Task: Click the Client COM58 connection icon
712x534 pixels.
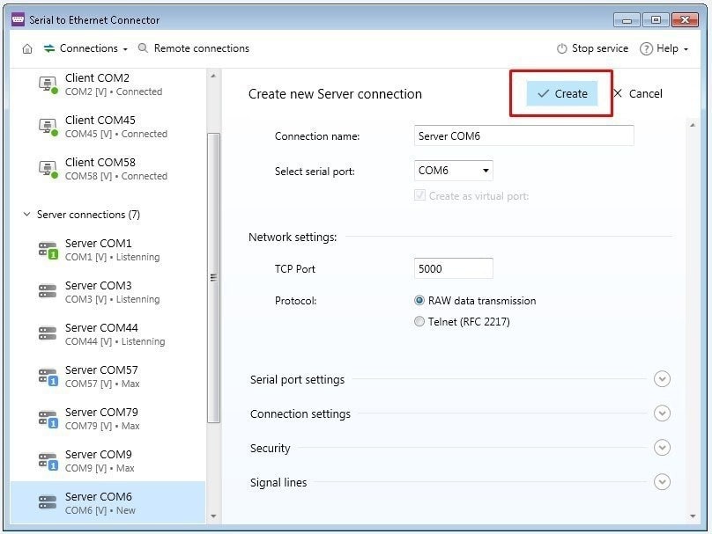Action: (x=48, y=169)
